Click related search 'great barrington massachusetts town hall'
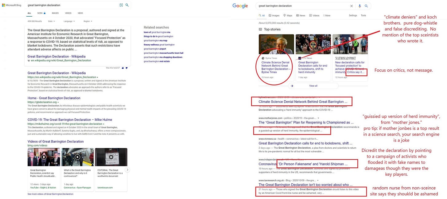This screenshot has height=199, width=447. pyautogui.click(x=163, y=53)
